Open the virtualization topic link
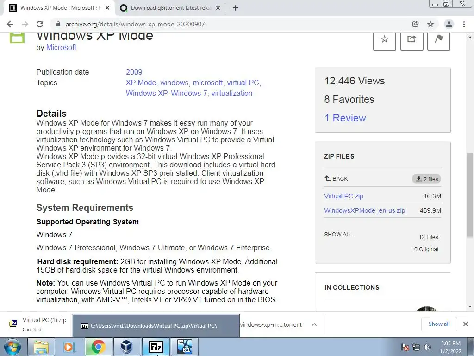 (232, 93)
